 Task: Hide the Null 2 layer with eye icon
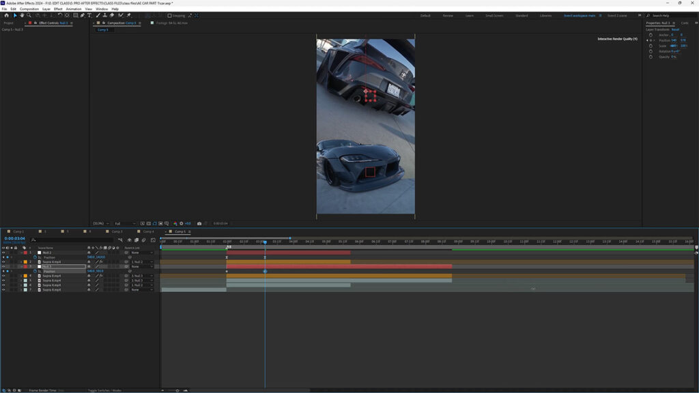(x=3, y=252)
